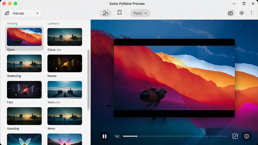The height and width of the screenshot is (145, 258).
Task: Click the thumbnail panel vertical scrollbar
Action: coord(88,80)
